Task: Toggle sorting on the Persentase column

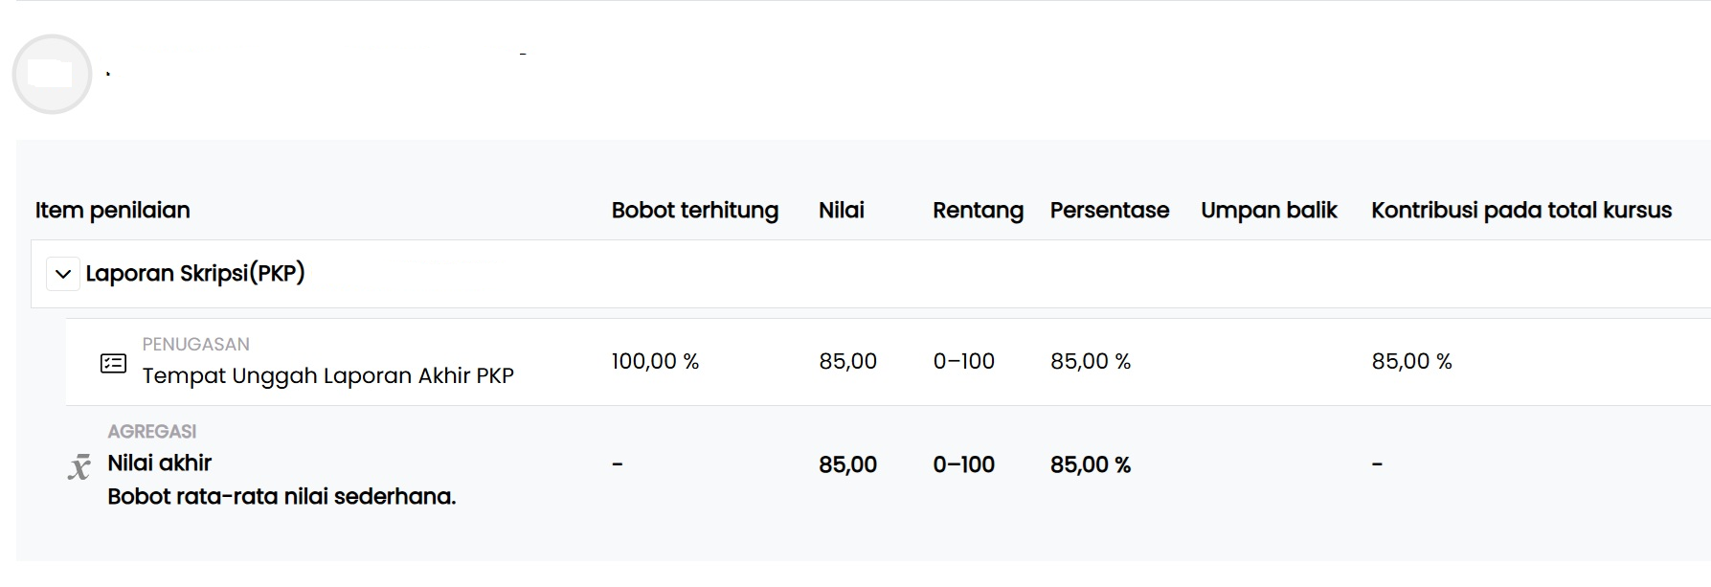Action: point(1109,210)
